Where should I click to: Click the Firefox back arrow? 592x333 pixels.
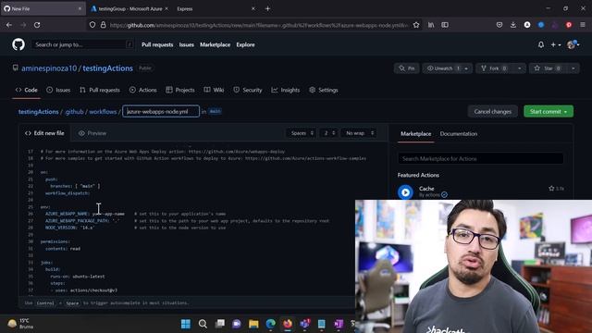pos(9,25)
